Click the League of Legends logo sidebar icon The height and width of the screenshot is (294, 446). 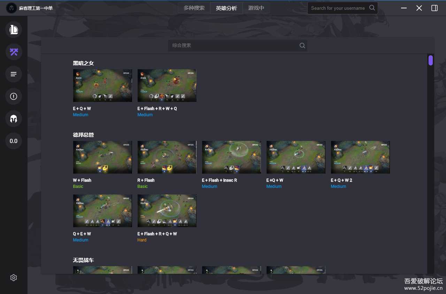coord(14,30)
